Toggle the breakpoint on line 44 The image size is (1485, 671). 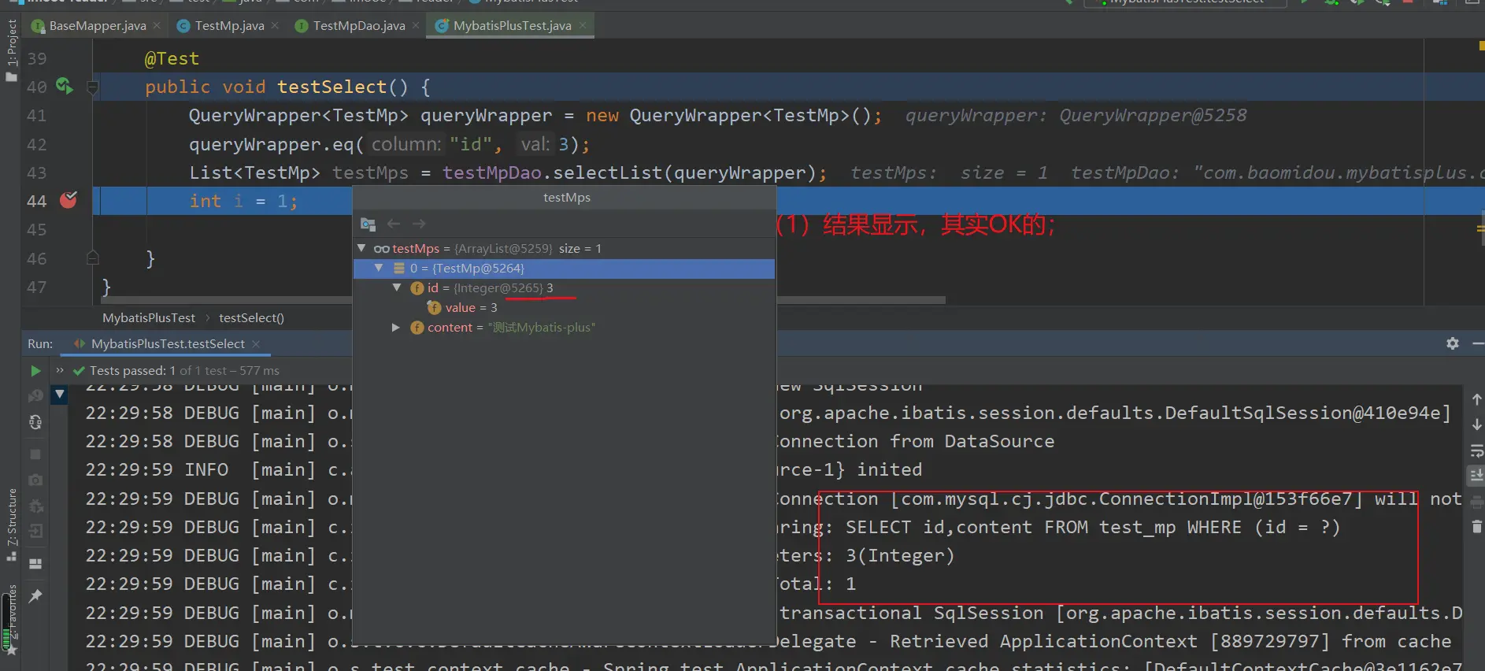69,201
